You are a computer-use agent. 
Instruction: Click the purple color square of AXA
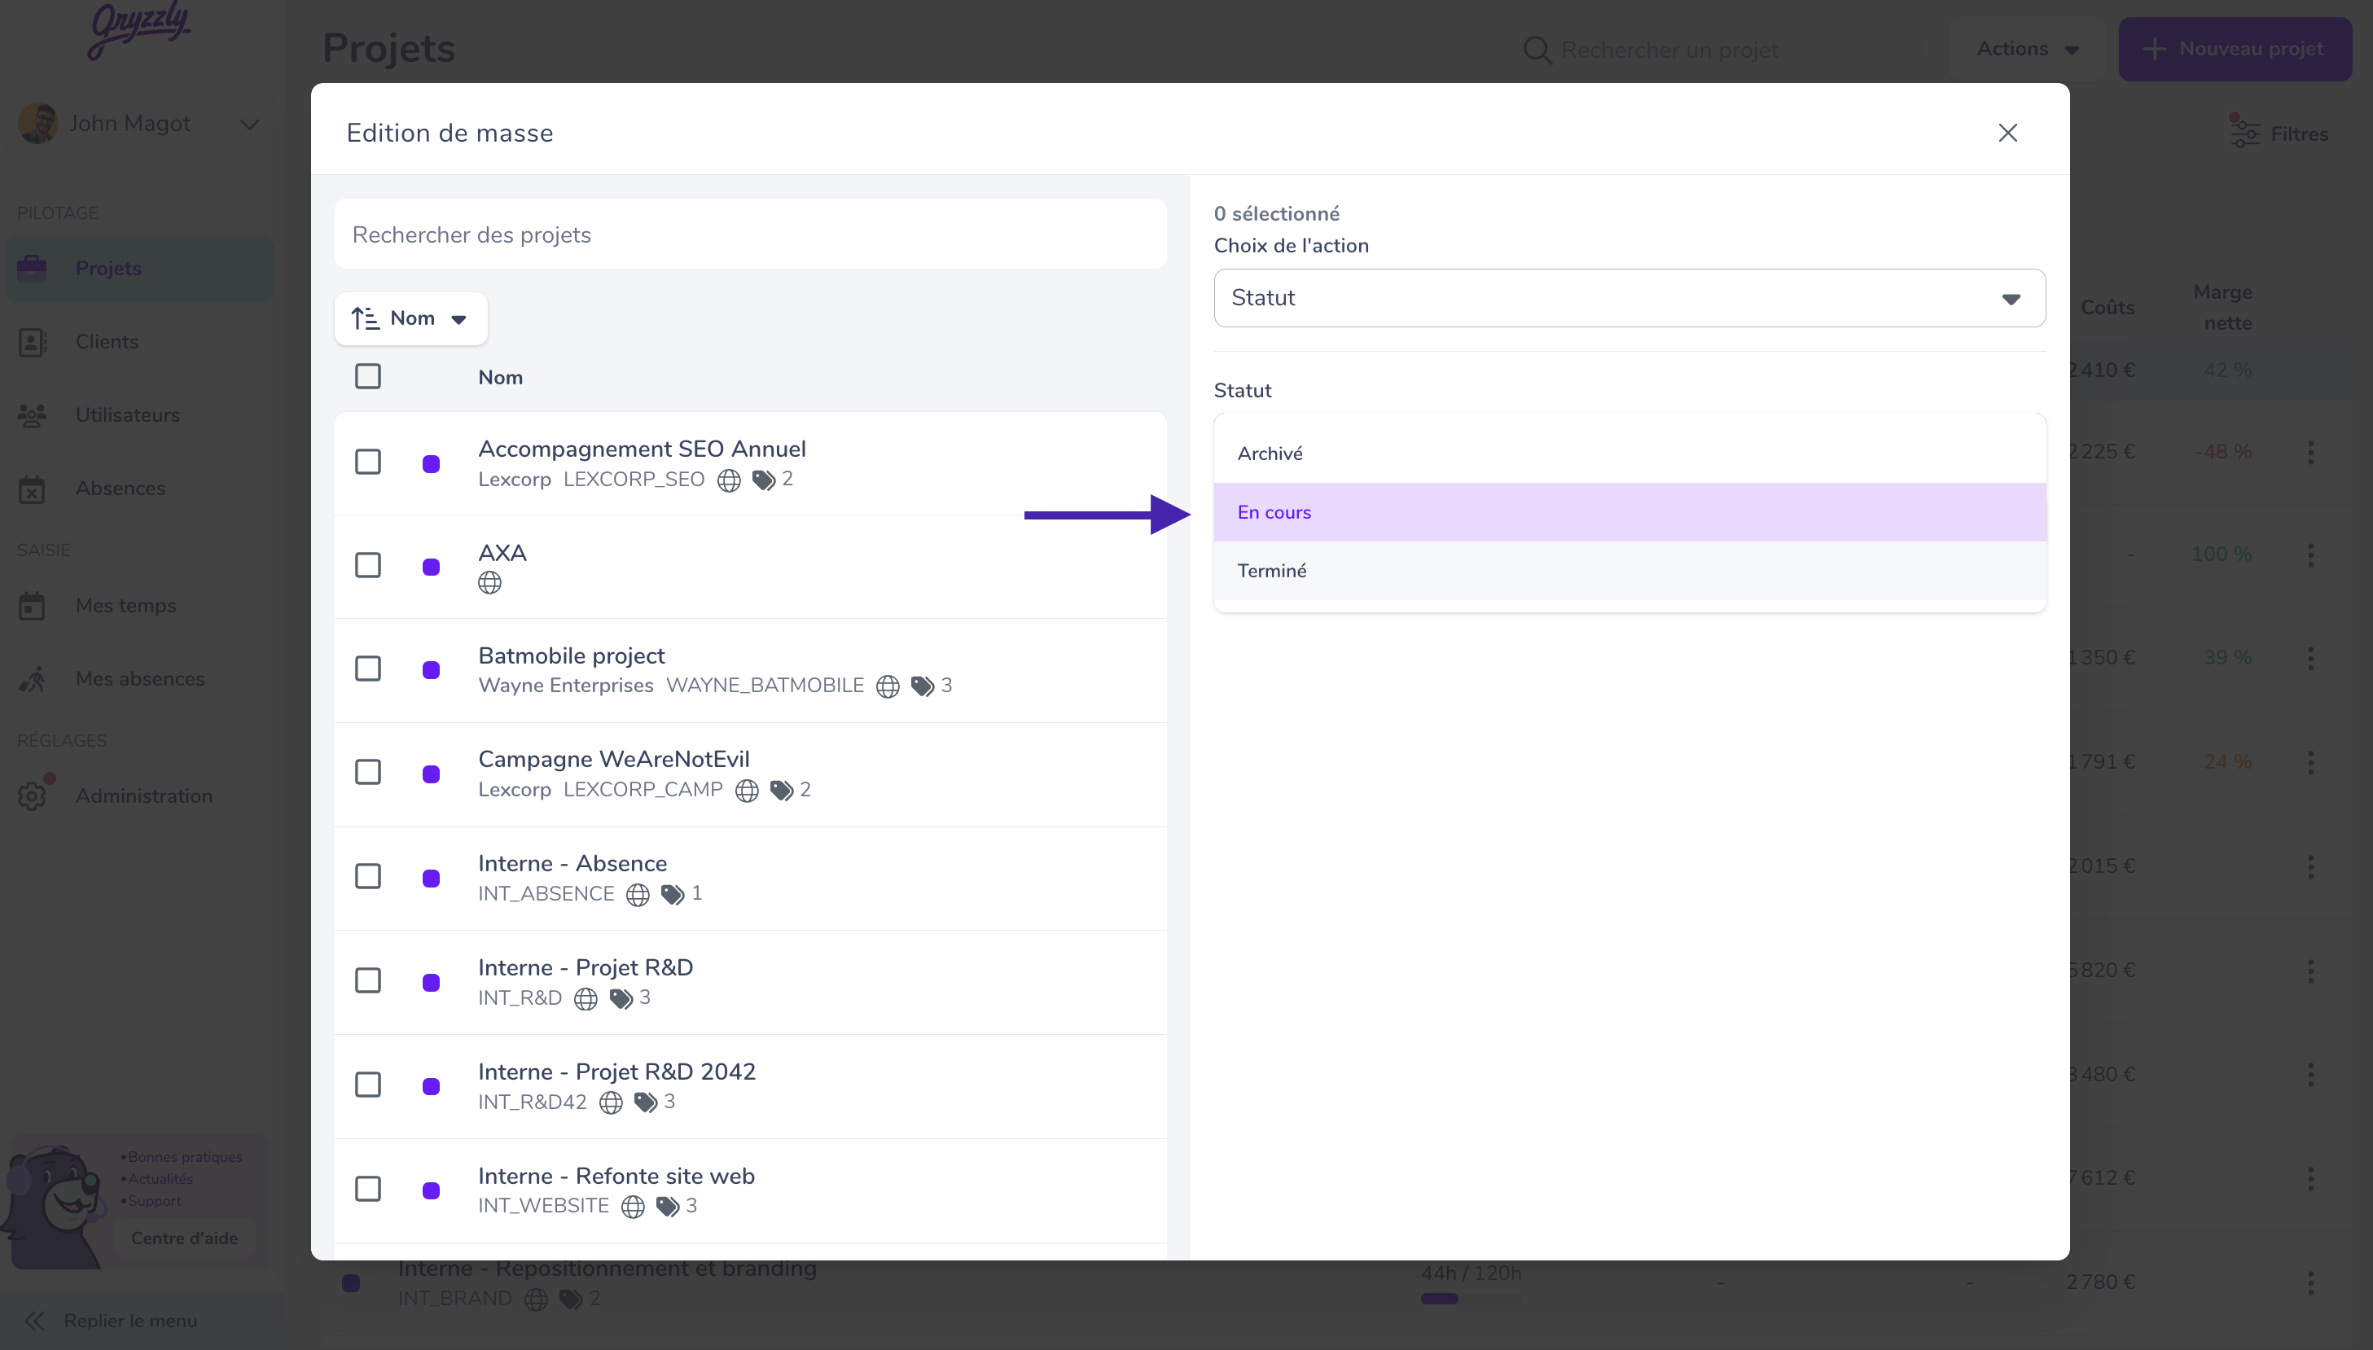coord(432,568)
